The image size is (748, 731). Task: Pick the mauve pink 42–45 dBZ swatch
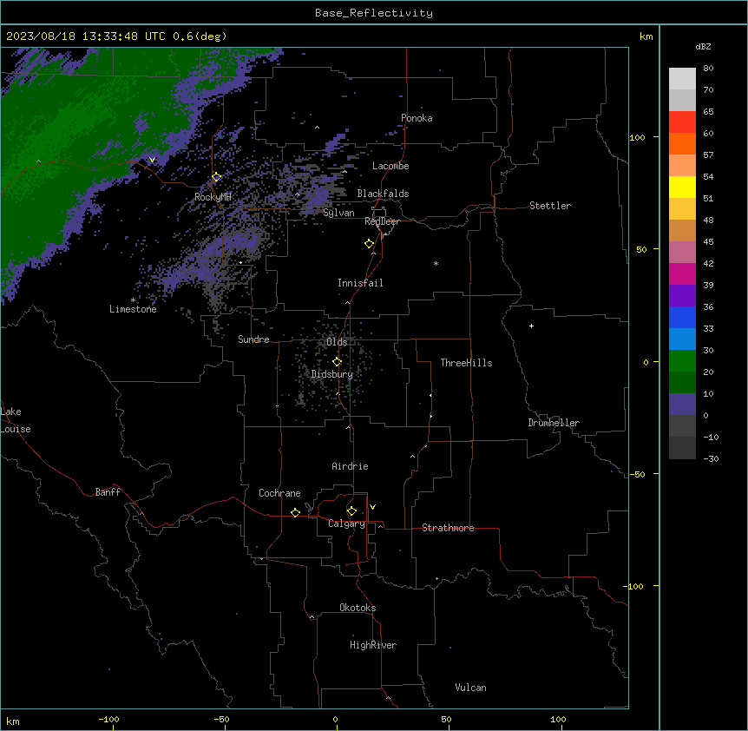coord(682,252)
